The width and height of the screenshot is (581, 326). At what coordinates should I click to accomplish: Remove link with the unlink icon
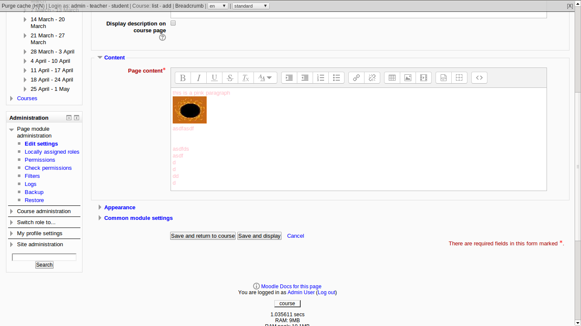coord(372,78)
